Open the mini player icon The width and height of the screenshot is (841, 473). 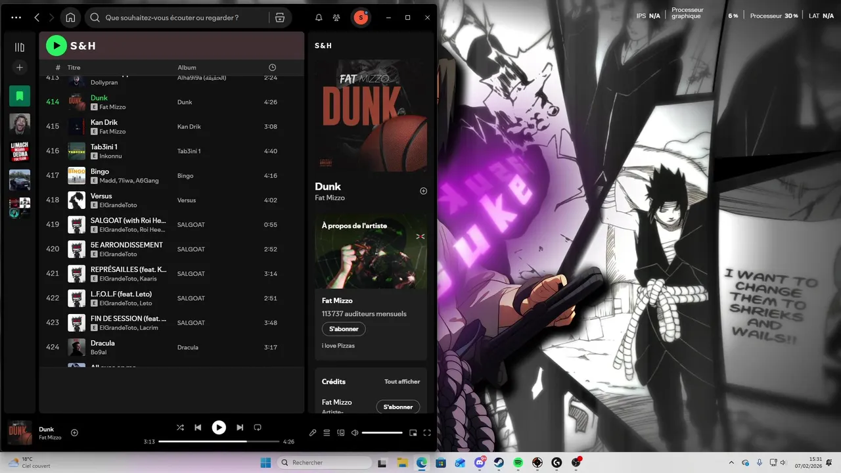413,432
